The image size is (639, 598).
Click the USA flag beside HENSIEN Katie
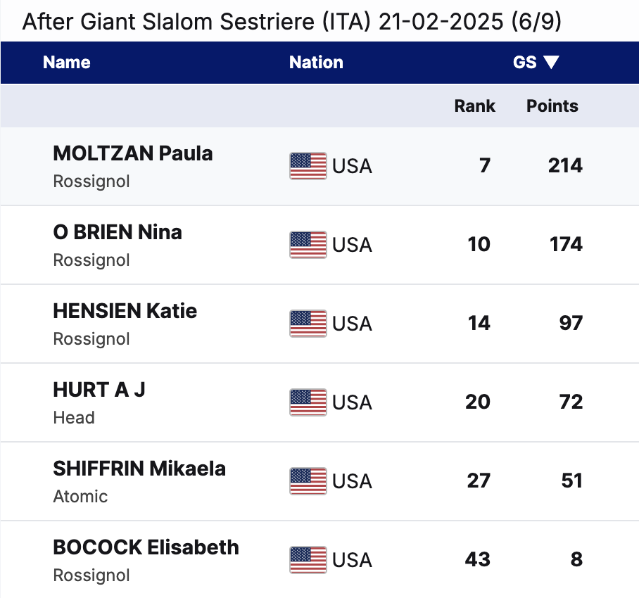[x=308, y=324]
